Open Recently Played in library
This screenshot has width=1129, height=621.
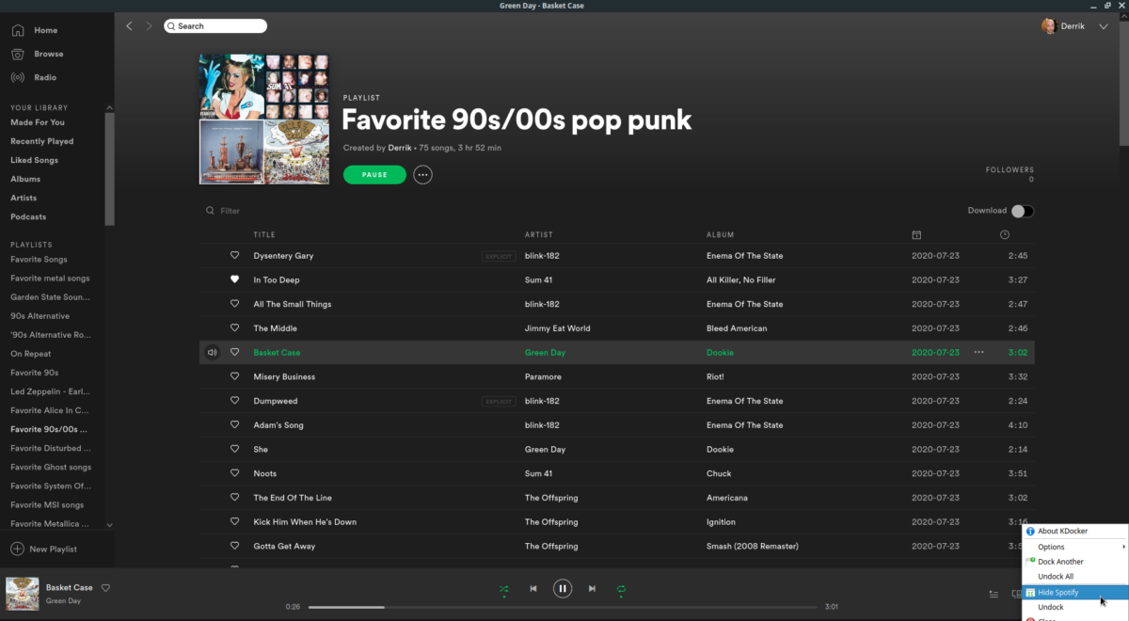[42, 141]
